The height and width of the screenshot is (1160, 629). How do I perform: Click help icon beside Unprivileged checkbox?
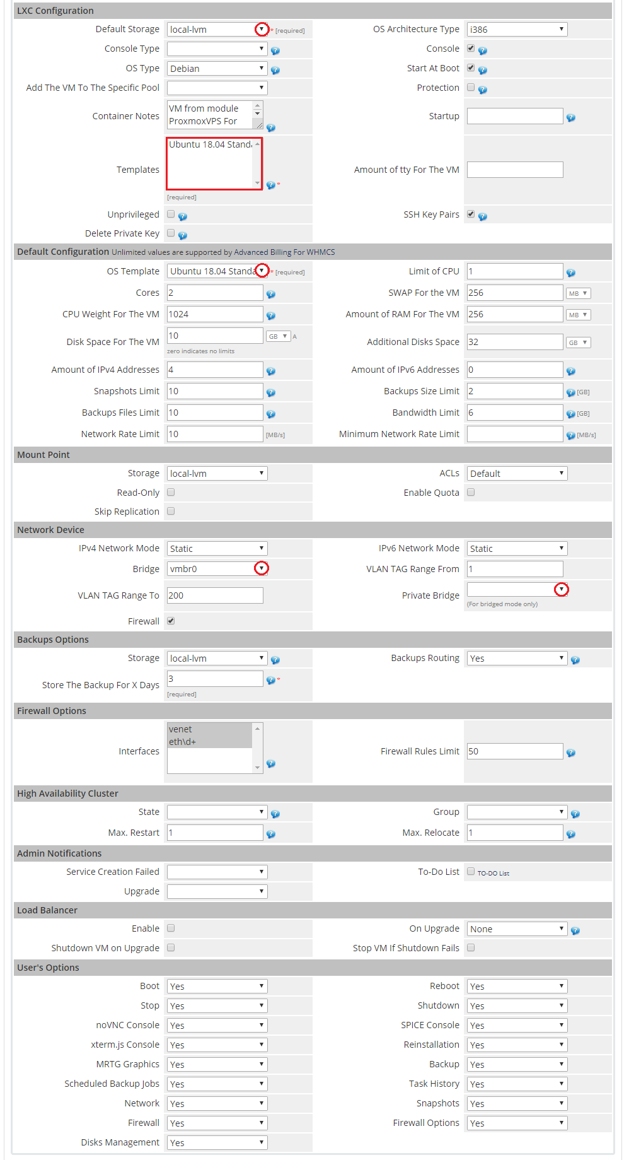(x=183, y=216)
